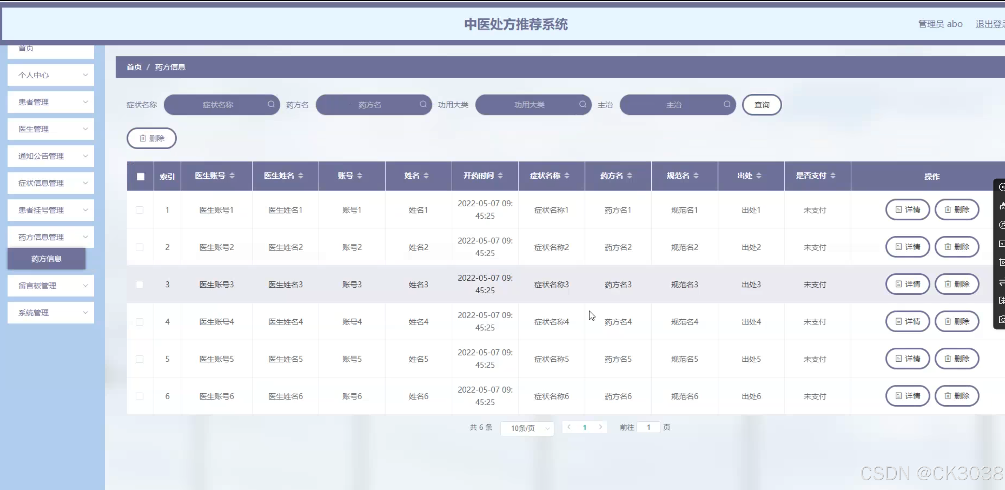Click the search icon in 症状名称 field
This screenshot has width=1005, height=490.
[x=271, y=104]
